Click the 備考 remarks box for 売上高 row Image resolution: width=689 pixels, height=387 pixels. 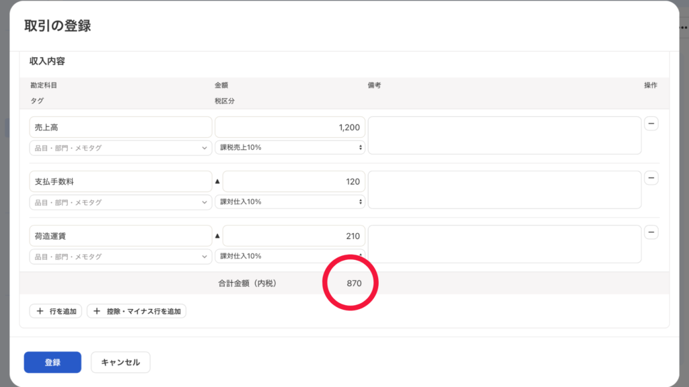(504, 135)
